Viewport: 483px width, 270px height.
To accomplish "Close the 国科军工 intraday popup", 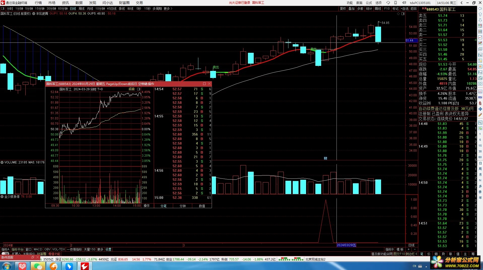I will coord(209,84).
